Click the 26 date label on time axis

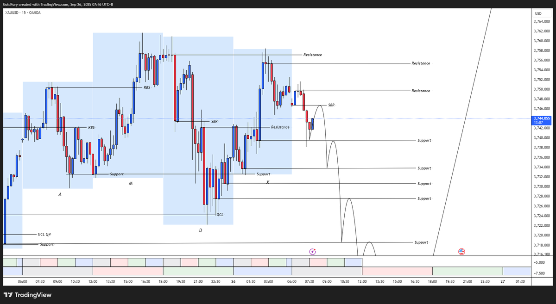pyautogui.click(x=233, y=281)
